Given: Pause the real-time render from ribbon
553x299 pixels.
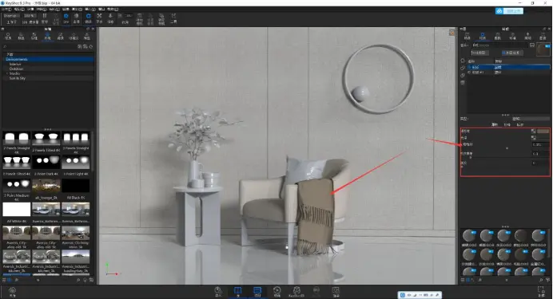Looking at the screenshot, I should tap(45, 18).
